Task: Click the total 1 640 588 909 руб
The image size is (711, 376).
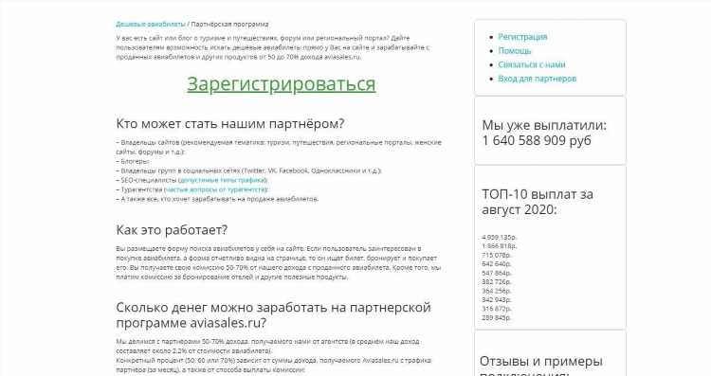Action: point(537,140)
